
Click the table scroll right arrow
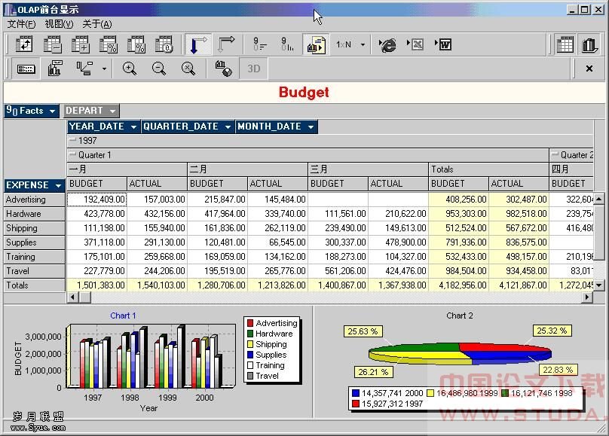point(588,297)
